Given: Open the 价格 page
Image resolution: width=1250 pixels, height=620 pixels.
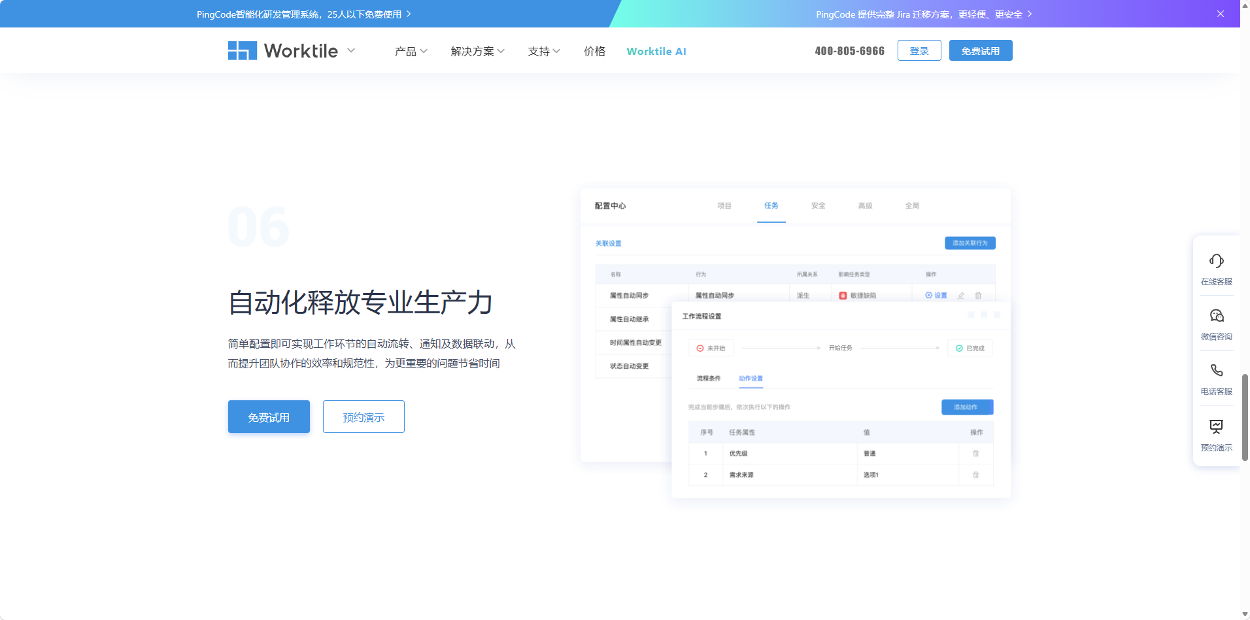Looking at the screenshot, I should pyautogui.click(x=594, y=51).
